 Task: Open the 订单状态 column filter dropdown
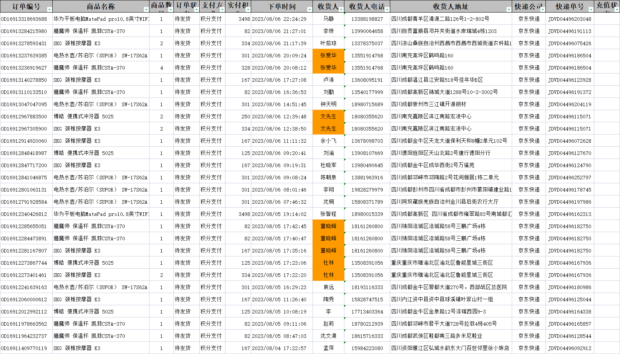(x=196, y=10)
